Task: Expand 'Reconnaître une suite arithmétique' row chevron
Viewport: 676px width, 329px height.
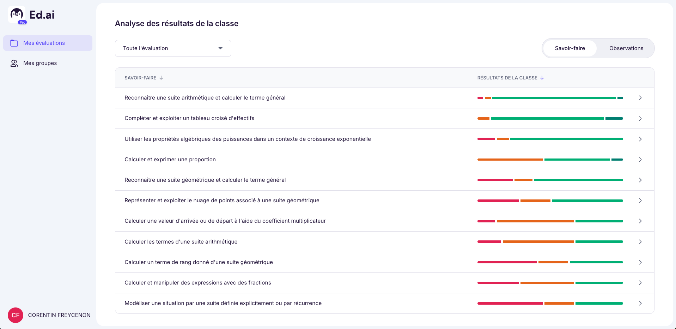Action: (640, 98)
